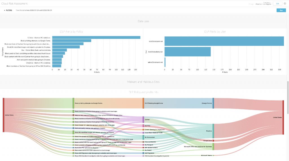Click the Edit button
The height and width of the screenshot is (161, 289).
pyautogui.click(x=277, y=3)
